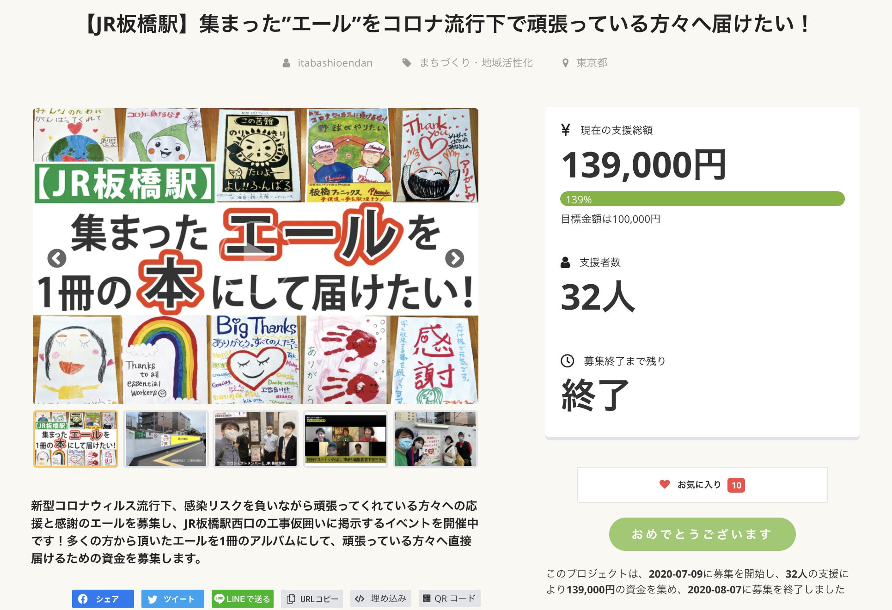
Task: Send via LINEで送る button
Action: click(243, 599)
